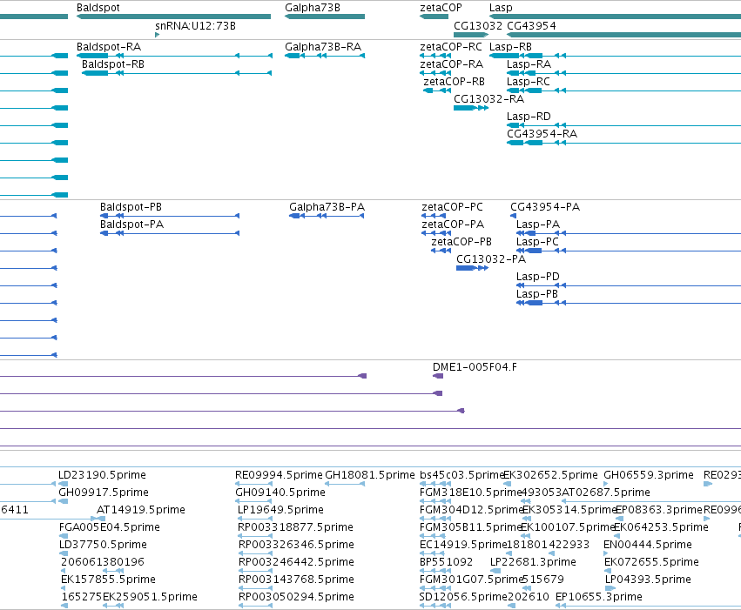
Task: Select the Galpha73B-RA transcript glyph
Action: tap(325, 56)
